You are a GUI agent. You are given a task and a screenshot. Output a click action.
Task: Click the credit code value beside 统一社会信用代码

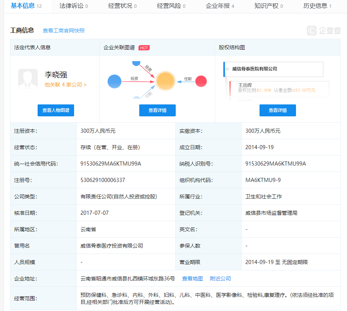click(111, 164)
